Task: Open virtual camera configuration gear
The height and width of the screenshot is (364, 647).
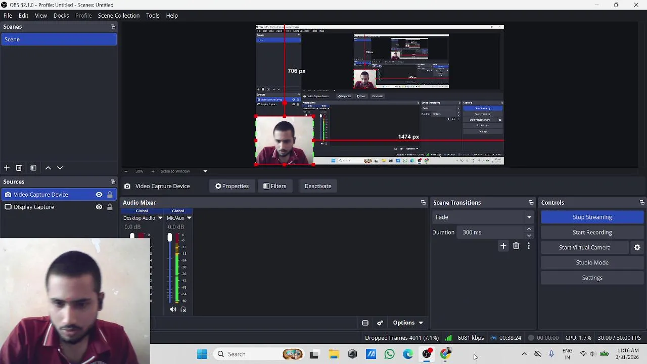Action: coord(637,248)
